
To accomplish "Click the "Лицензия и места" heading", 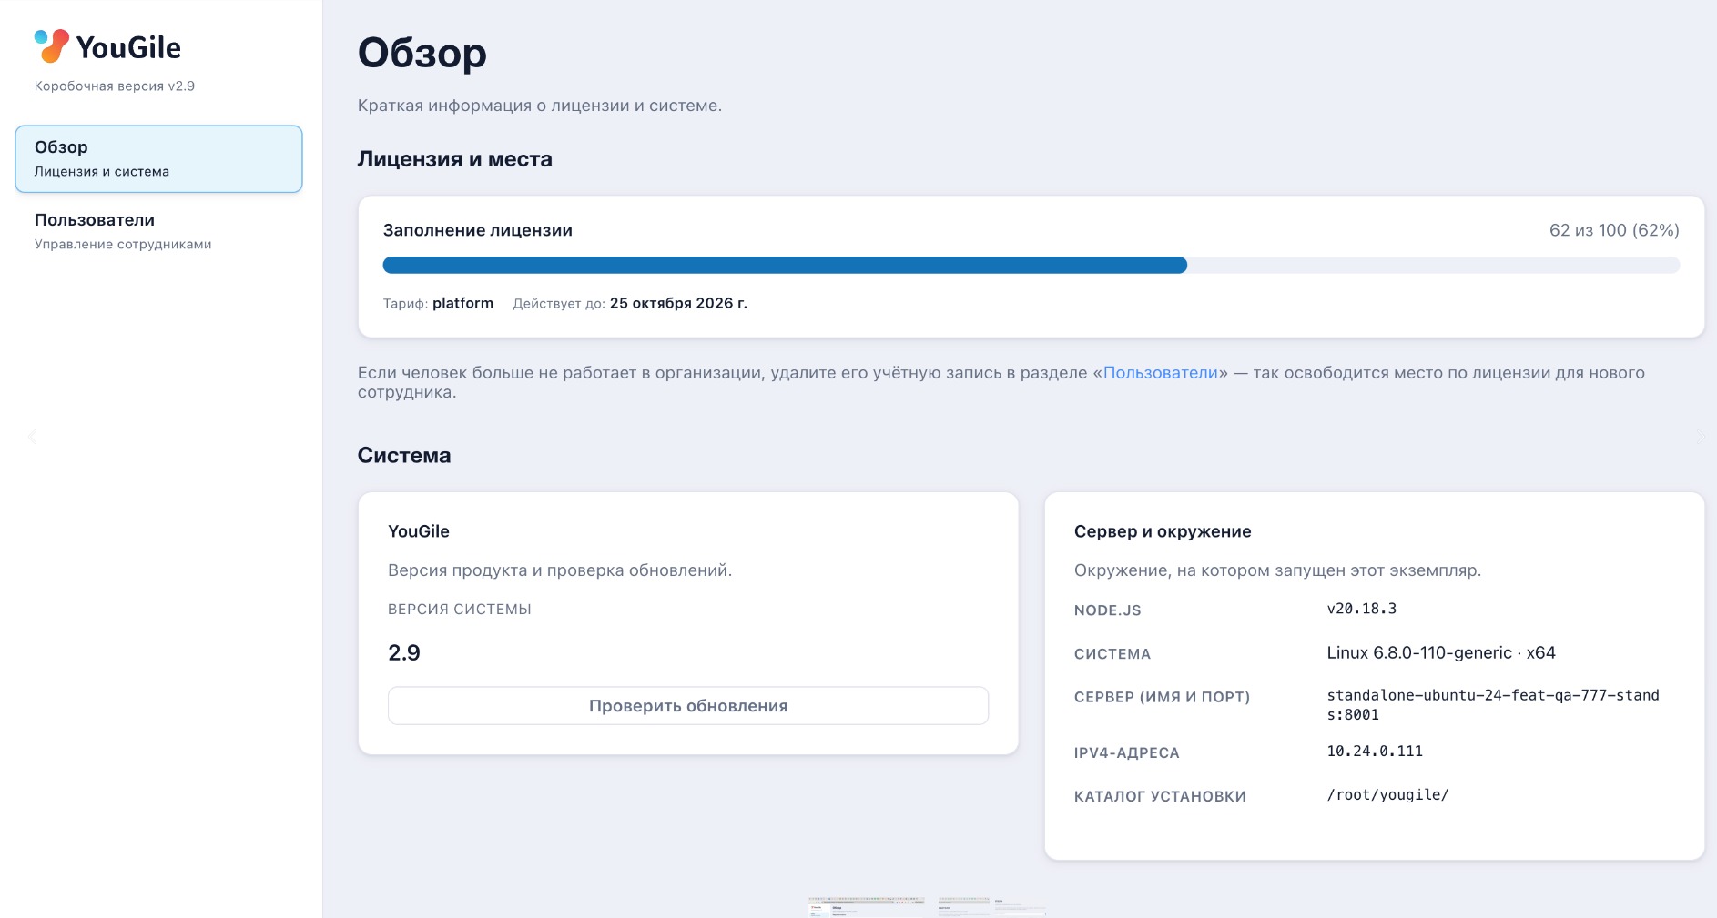I will [x=455, y=159].
